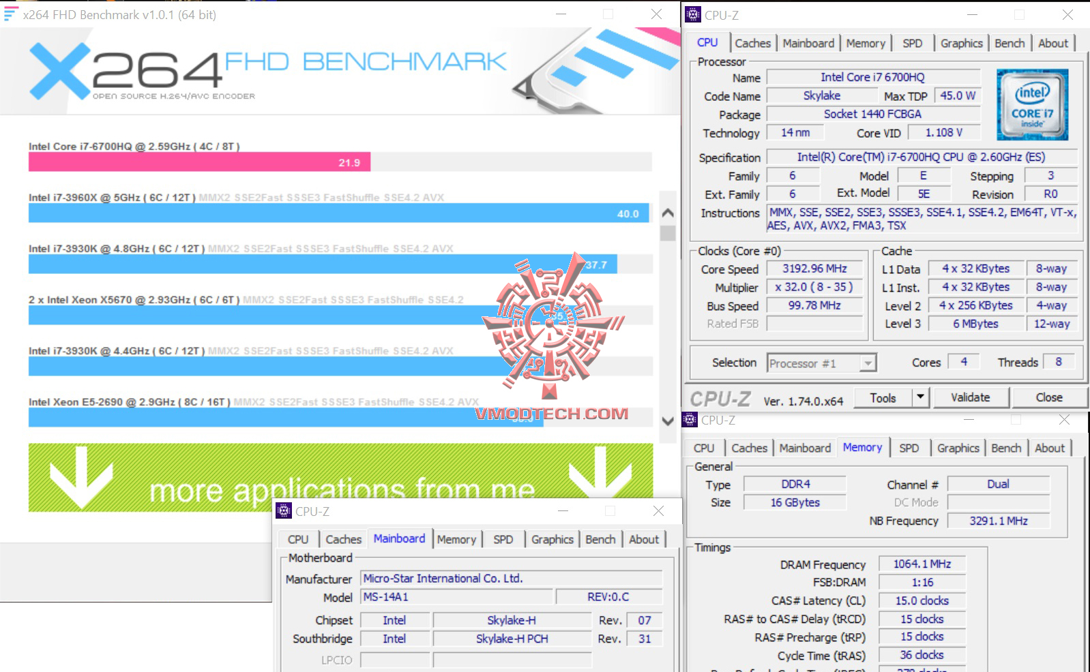Click the "2 x Intel Xeon X5670 @ 2.93GHz" label
This screenshot has height=672, width=1090.
pos(134,300)
